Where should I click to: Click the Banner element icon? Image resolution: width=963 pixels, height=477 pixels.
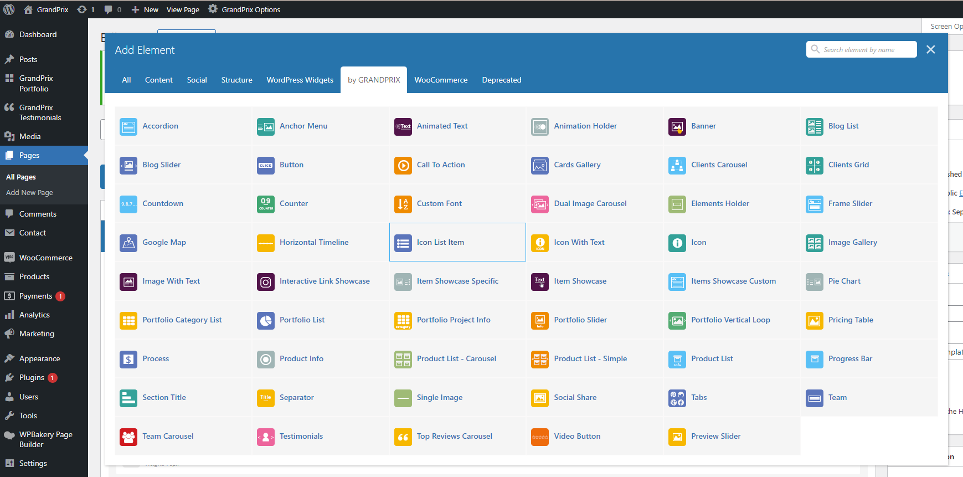click(677, 127)
